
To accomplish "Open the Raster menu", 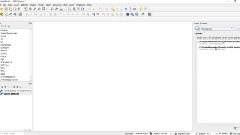I will coord(48,5).
